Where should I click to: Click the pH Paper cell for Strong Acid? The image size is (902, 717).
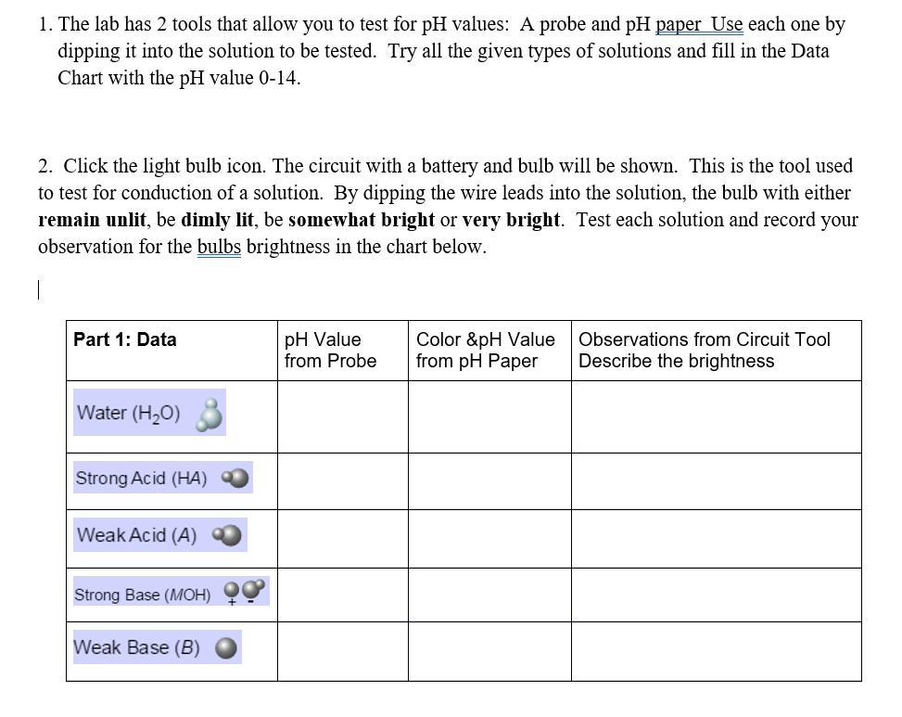(x=489, y=480)
